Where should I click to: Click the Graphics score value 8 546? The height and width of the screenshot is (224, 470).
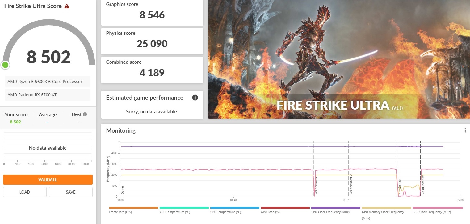pyautogui.click(x=152, y=15)
